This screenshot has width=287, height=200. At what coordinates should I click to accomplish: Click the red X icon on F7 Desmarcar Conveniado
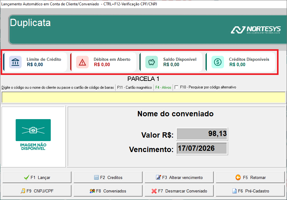coord(154,191)
